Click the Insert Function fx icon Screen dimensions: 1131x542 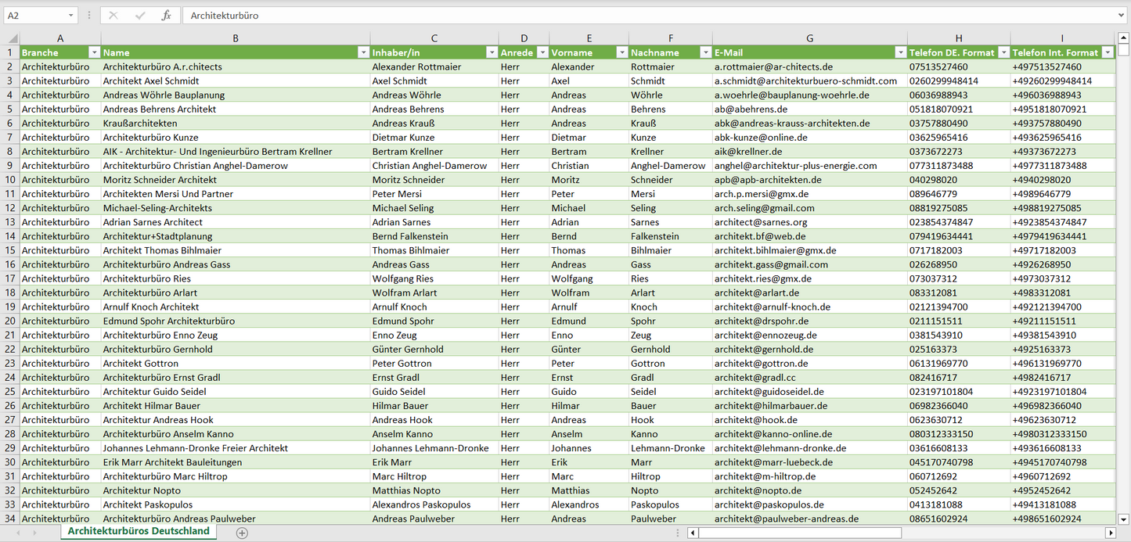(166, 16)
